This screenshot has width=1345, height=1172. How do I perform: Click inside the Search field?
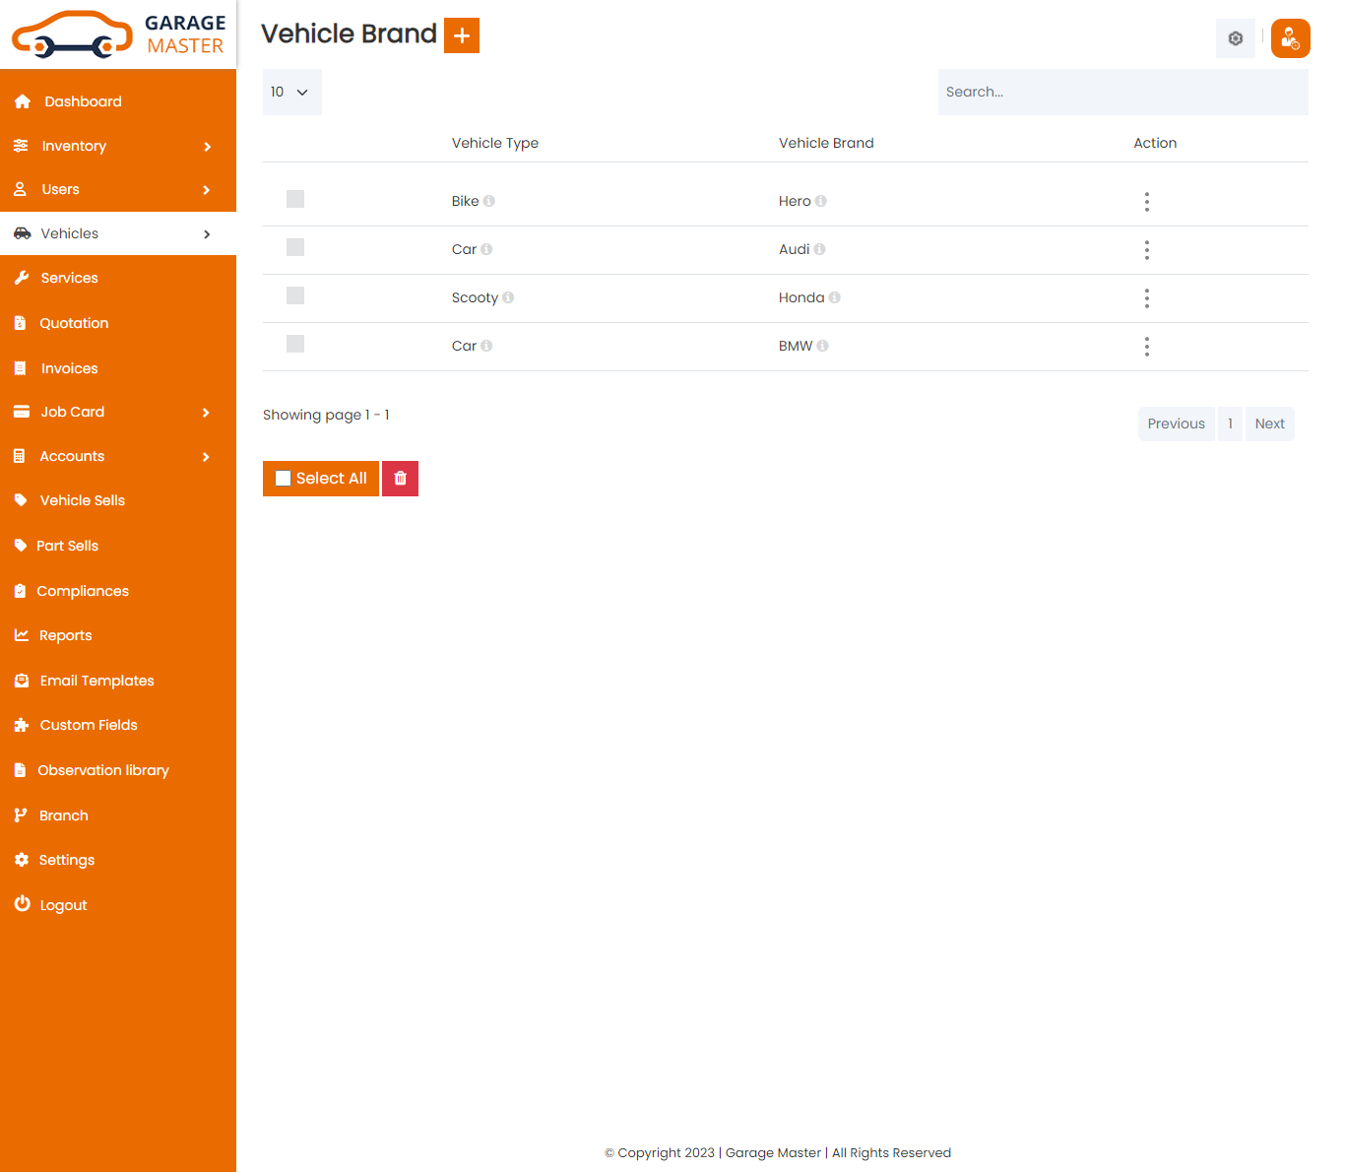(1122, 92)
